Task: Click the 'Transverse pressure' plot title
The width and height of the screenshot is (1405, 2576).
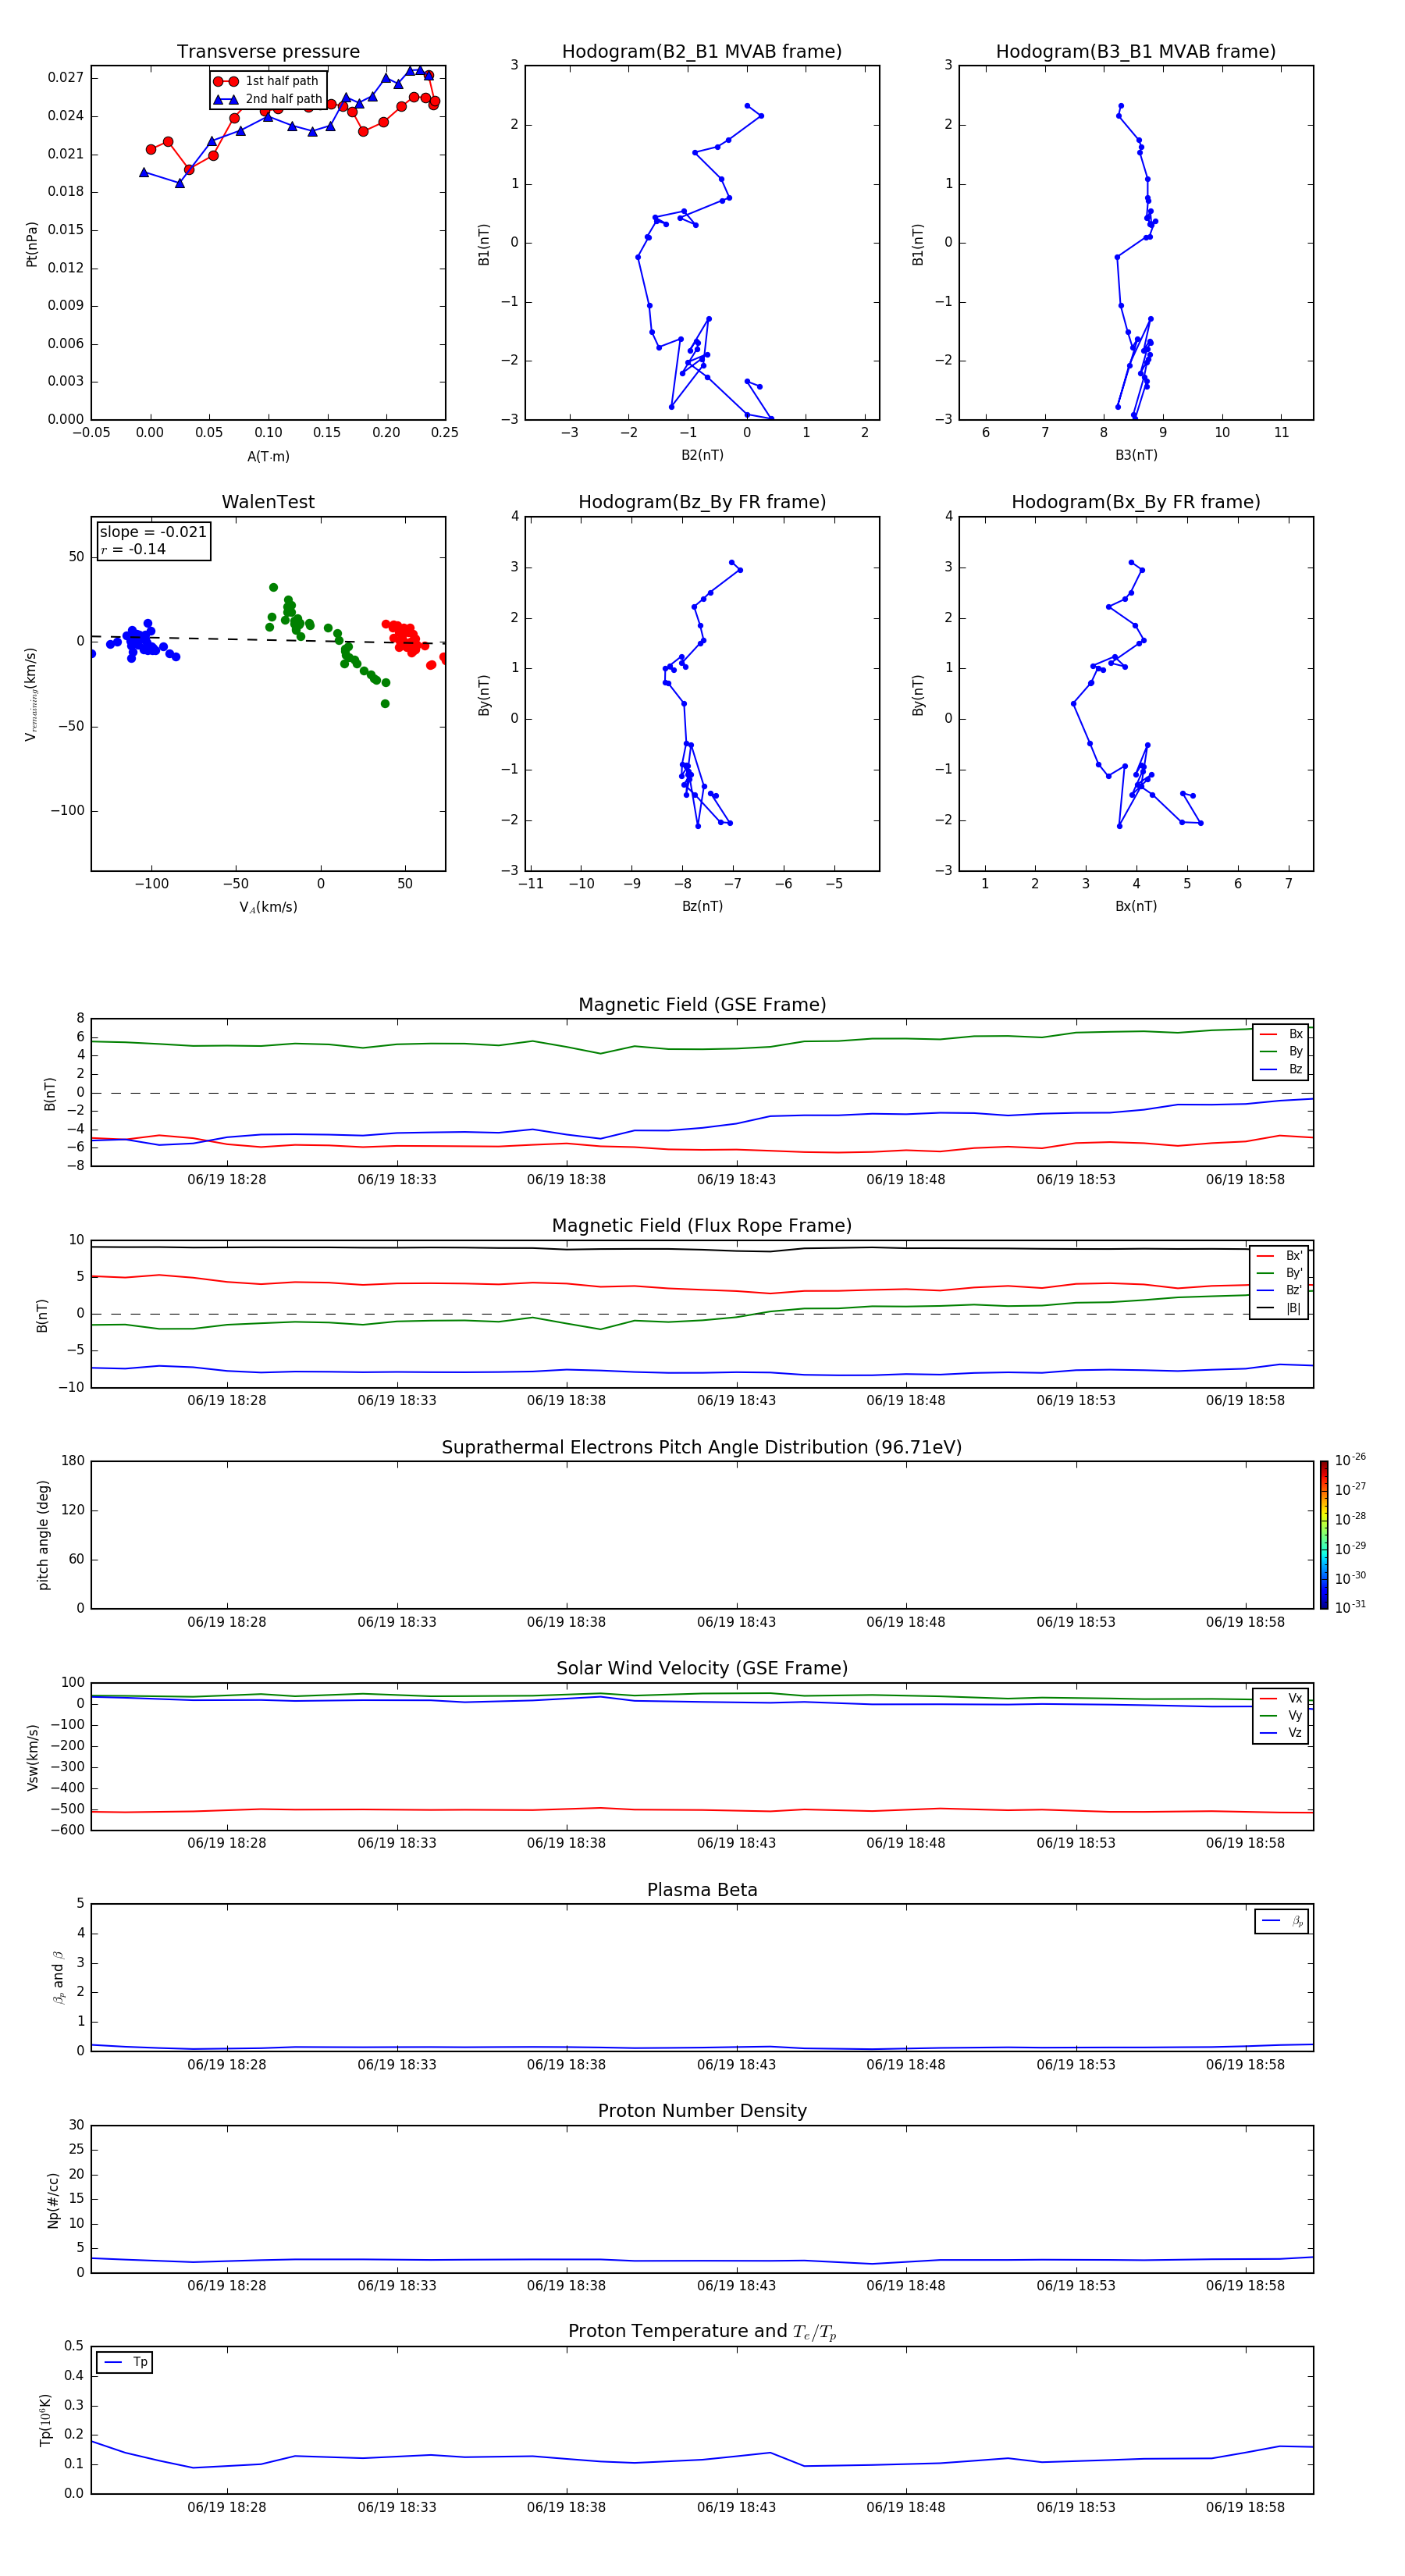Action: pyautogui.click(x=268, y=52)
